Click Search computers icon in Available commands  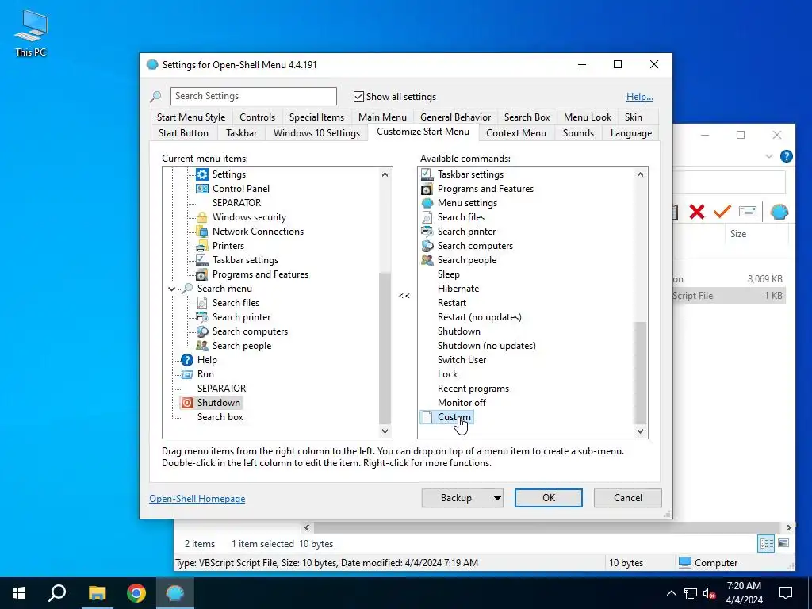coord(427,246)
